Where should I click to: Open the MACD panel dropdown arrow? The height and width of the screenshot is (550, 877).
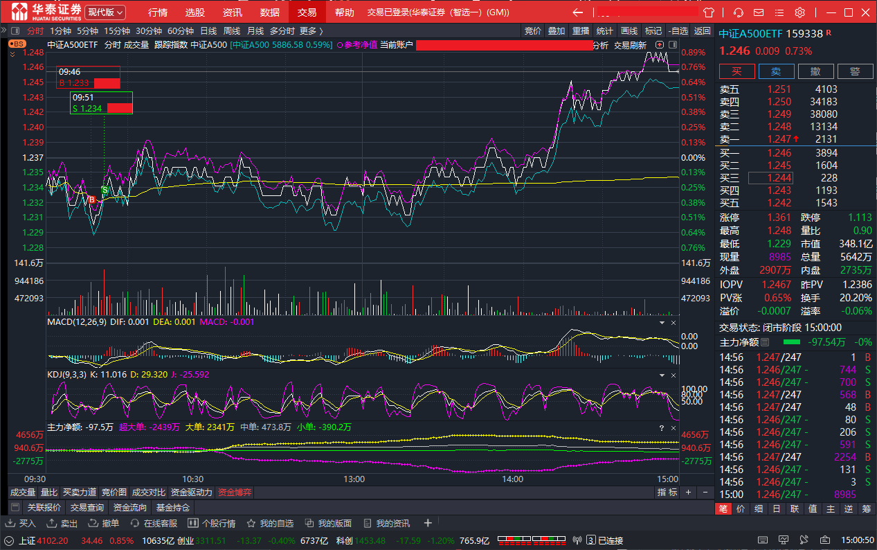pyautogui.click(x=661, y=323)
